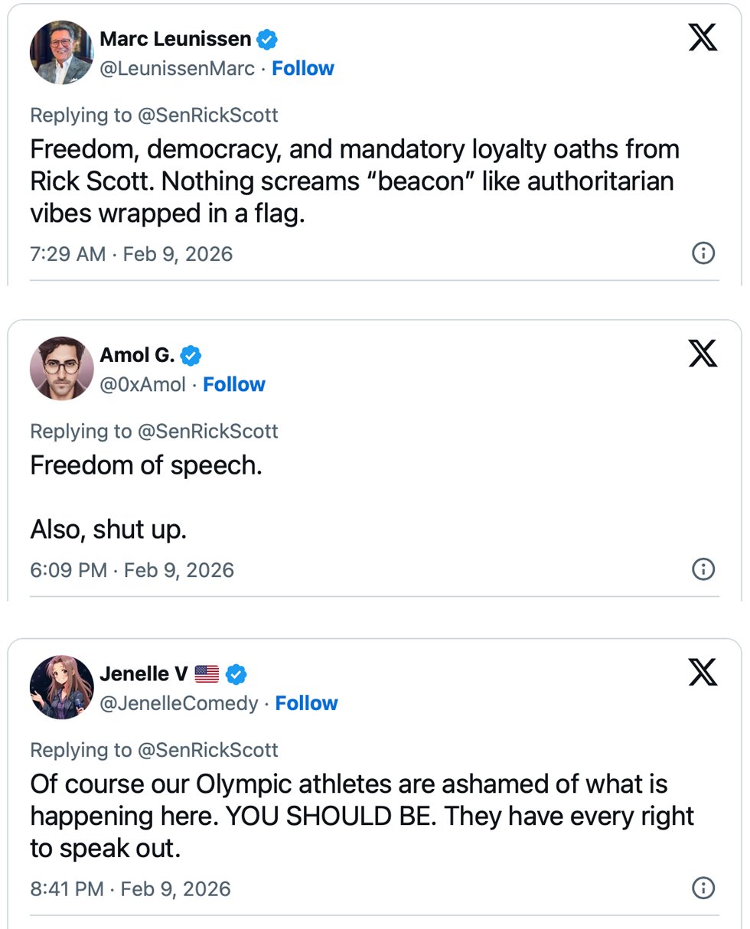The image size is (750, 929).
Task: Open Jenelle V's anime avatar
Action: 61,686
